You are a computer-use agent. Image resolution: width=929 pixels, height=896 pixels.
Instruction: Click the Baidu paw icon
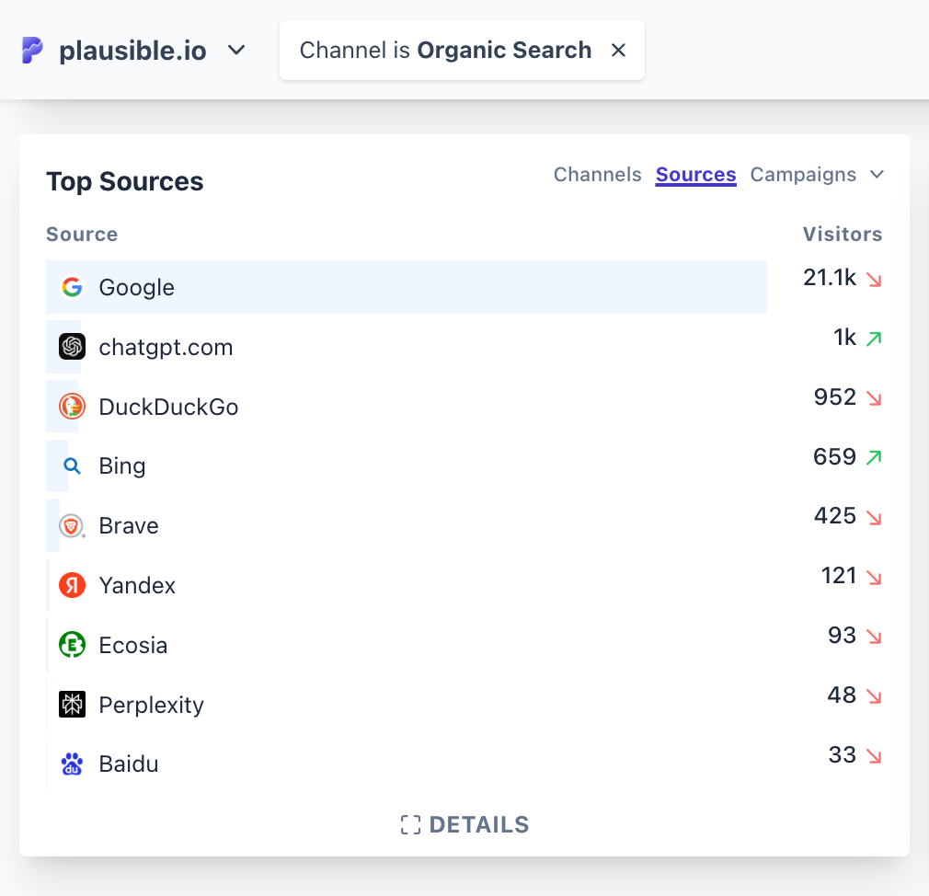coord(72,764)
